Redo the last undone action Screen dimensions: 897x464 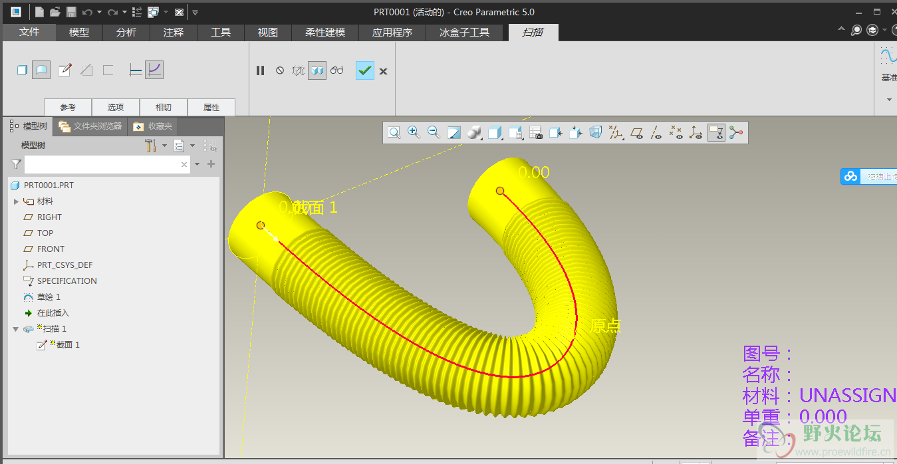tap(112, 12)
